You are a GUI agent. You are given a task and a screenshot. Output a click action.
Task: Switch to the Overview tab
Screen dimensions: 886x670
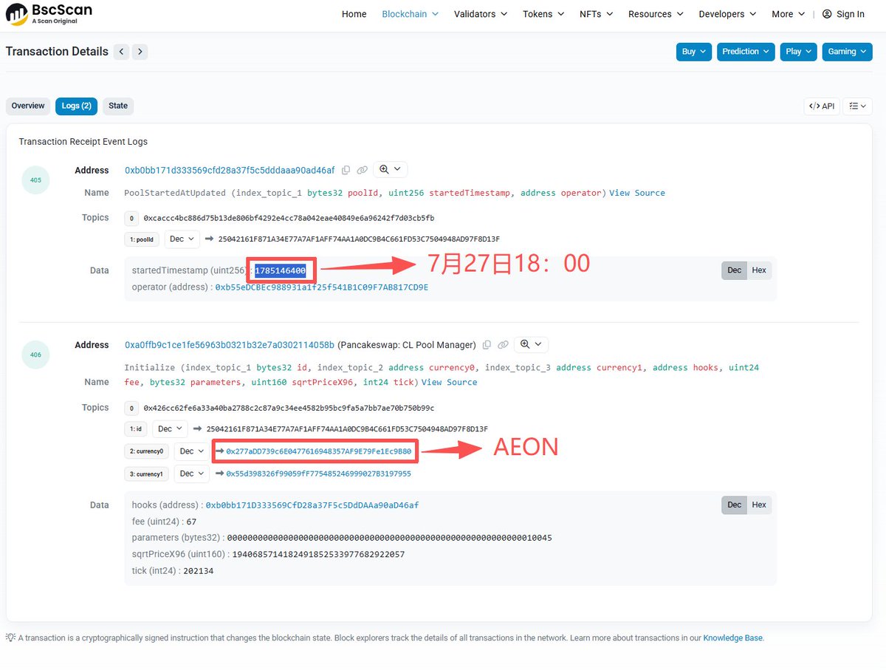point(28,106)
